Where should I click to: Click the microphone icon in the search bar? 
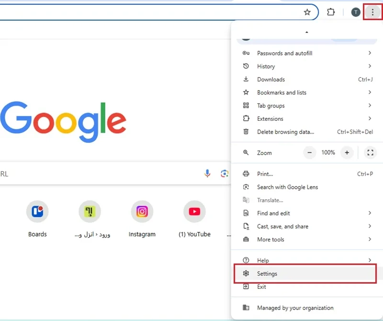click(207, 173)
